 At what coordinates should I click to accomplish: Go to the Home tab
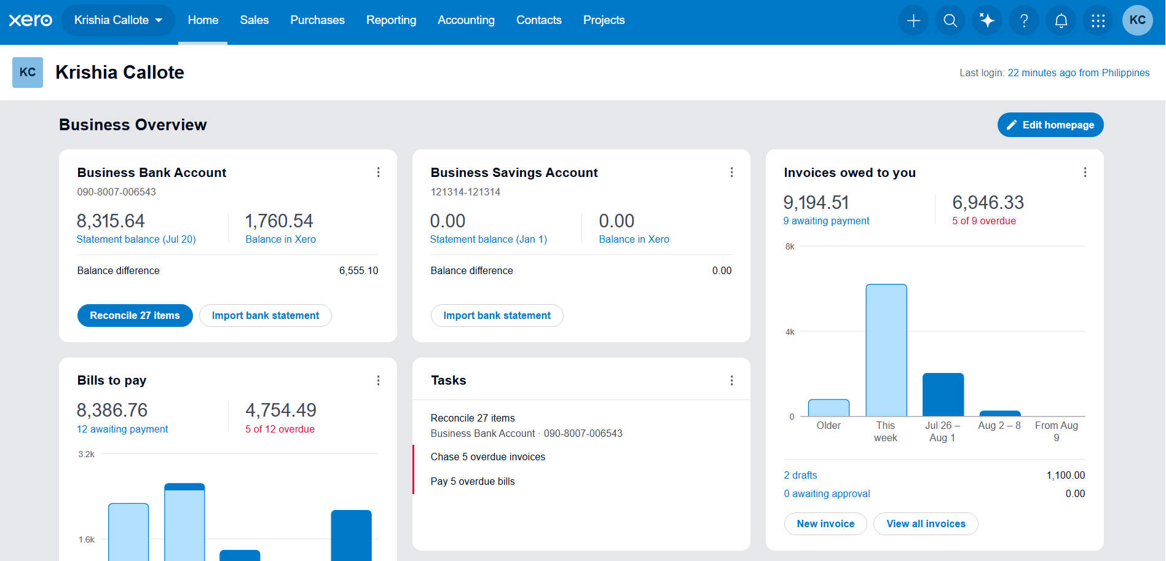pos(203,20)
